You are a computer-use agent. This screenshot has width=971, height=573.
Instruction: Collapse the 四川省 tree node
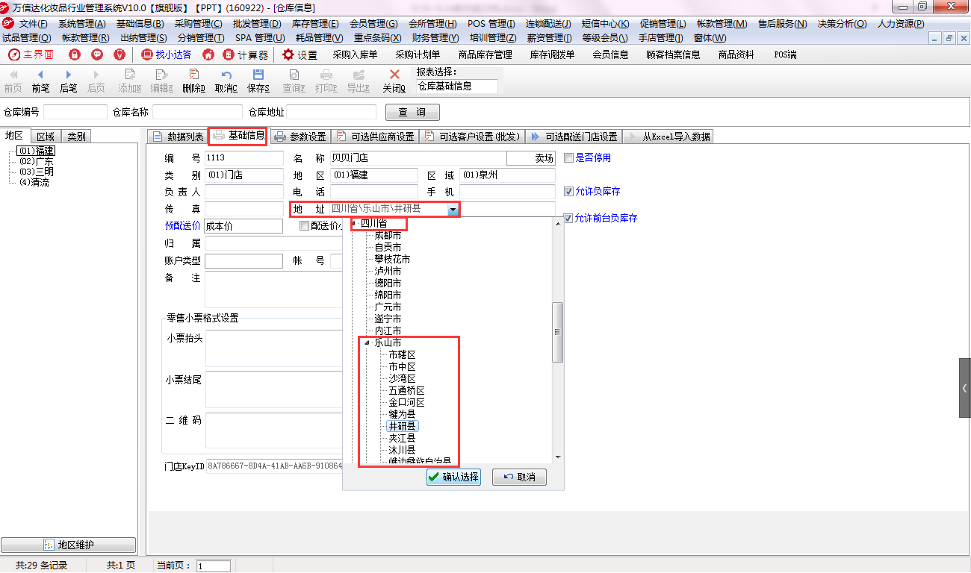[x=353, y=223]
